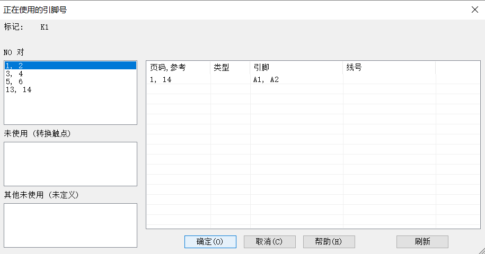This screenshot has height=254, width=485.
Task: Select NO pair '3, 4'
Action: (70, 74)
